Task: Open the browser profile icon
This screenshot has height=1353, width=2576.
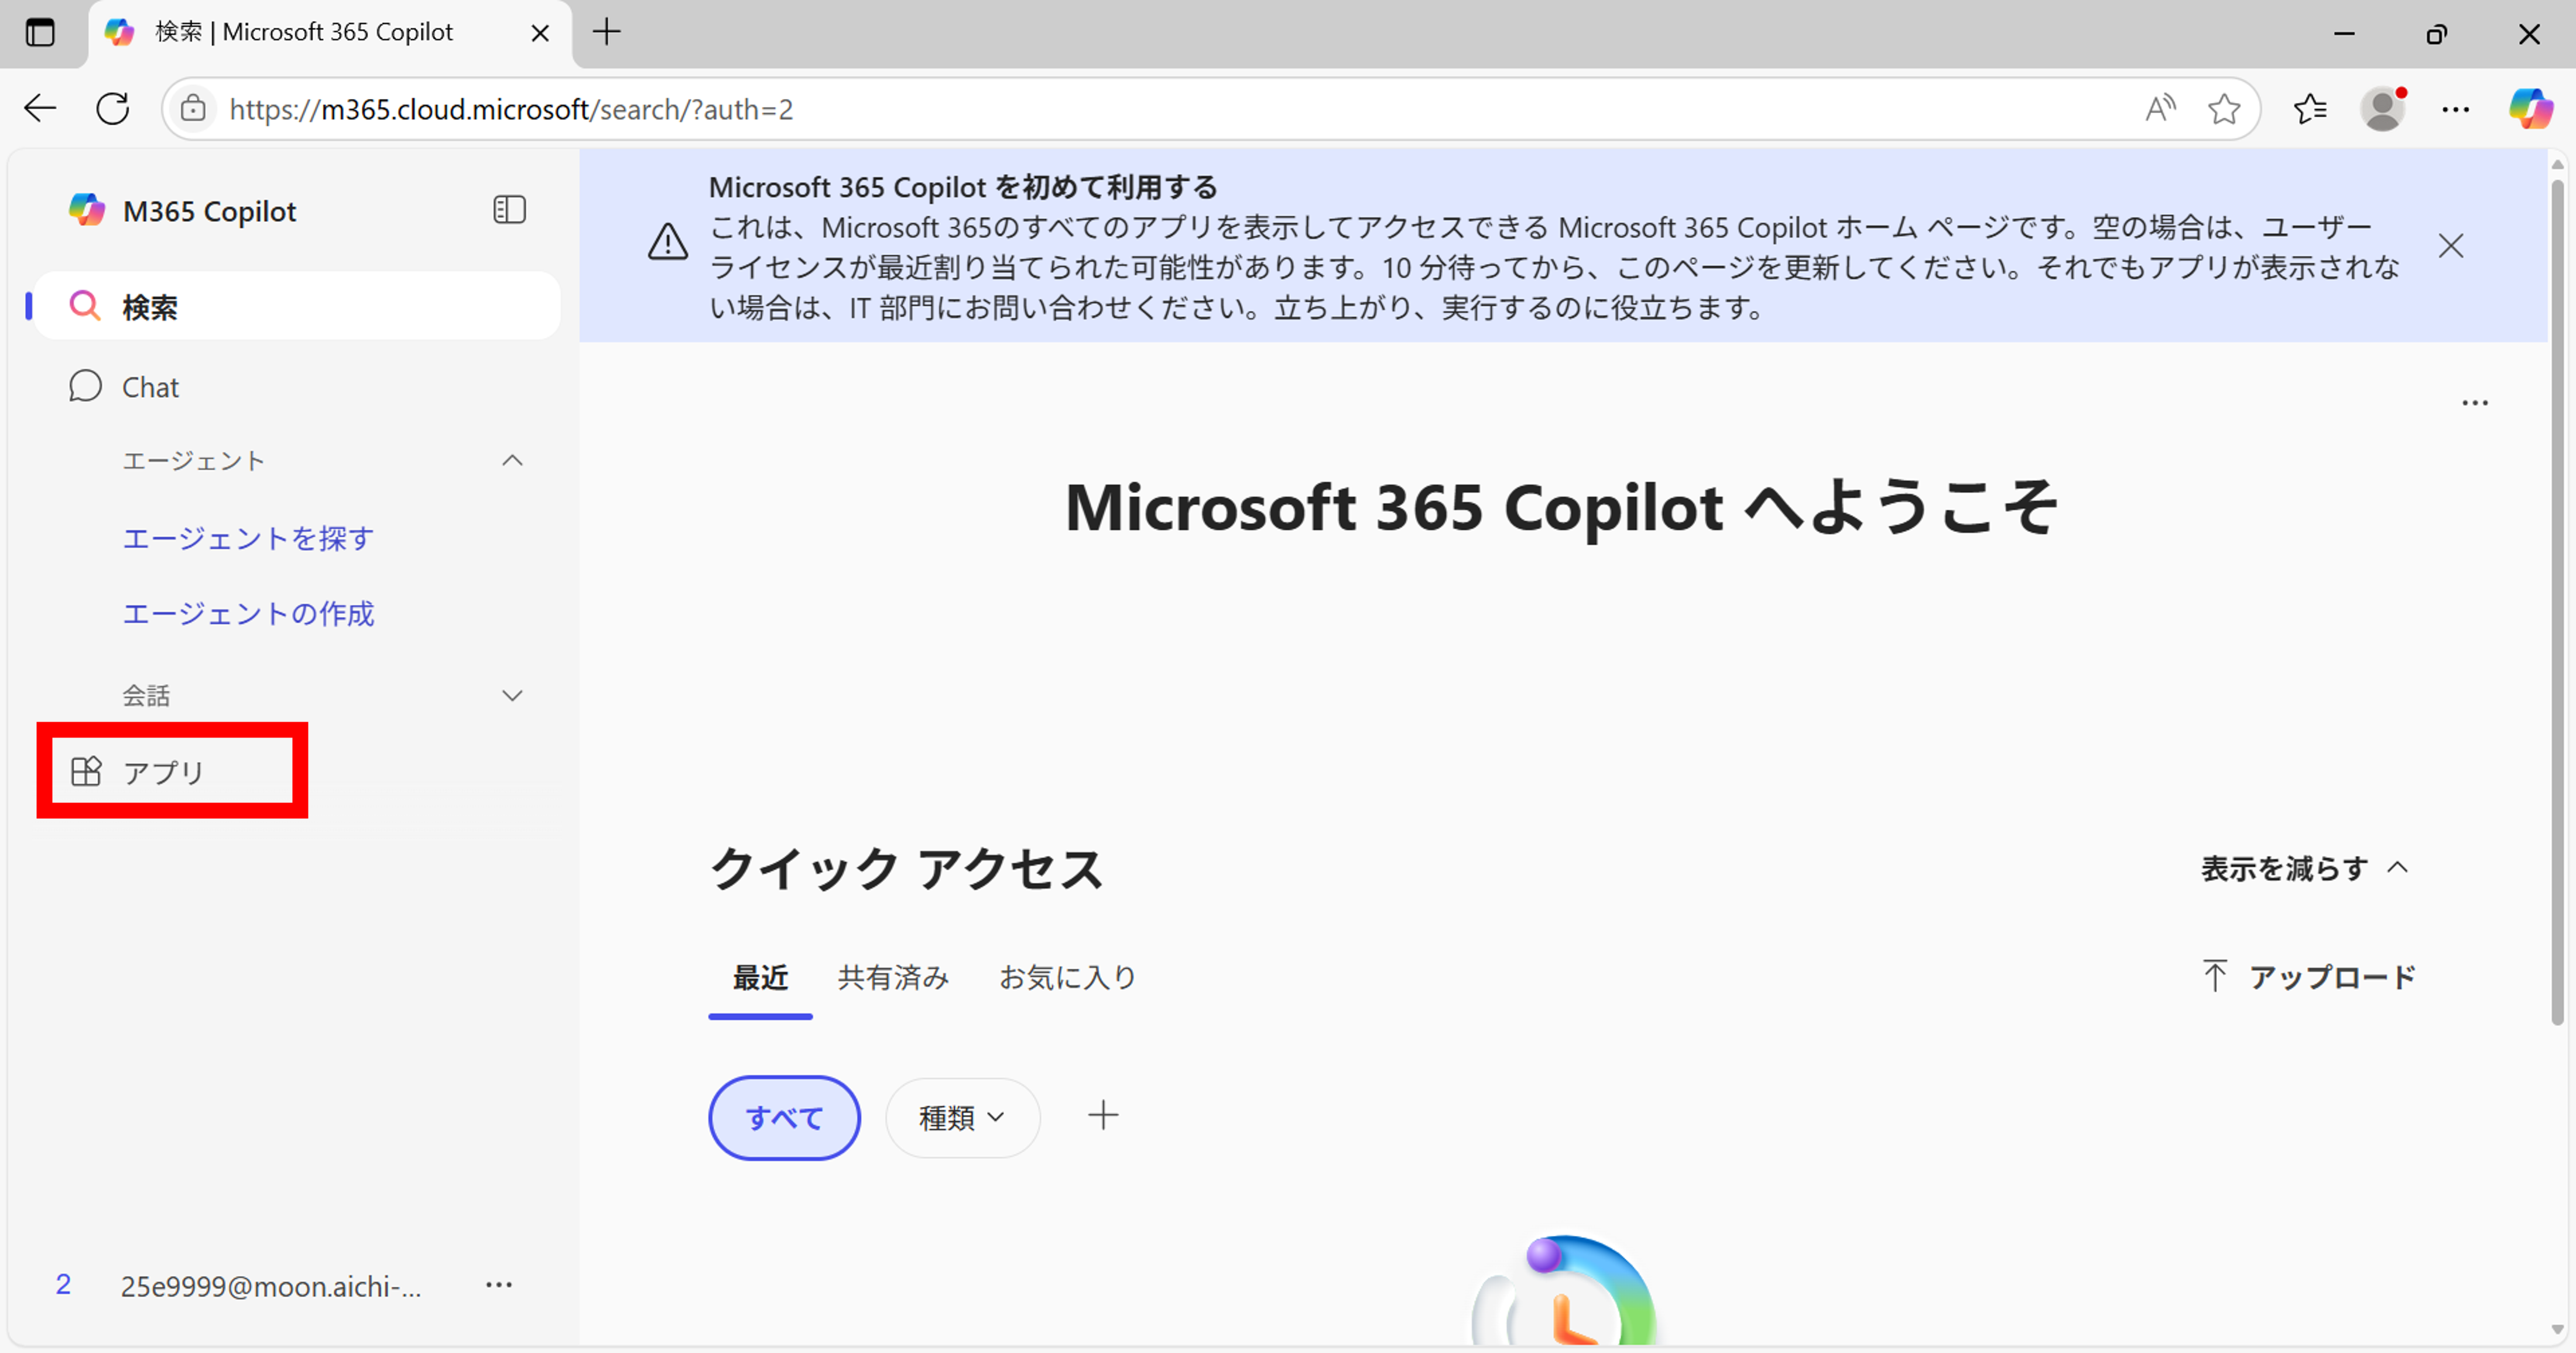Action: click(2384, 108)
